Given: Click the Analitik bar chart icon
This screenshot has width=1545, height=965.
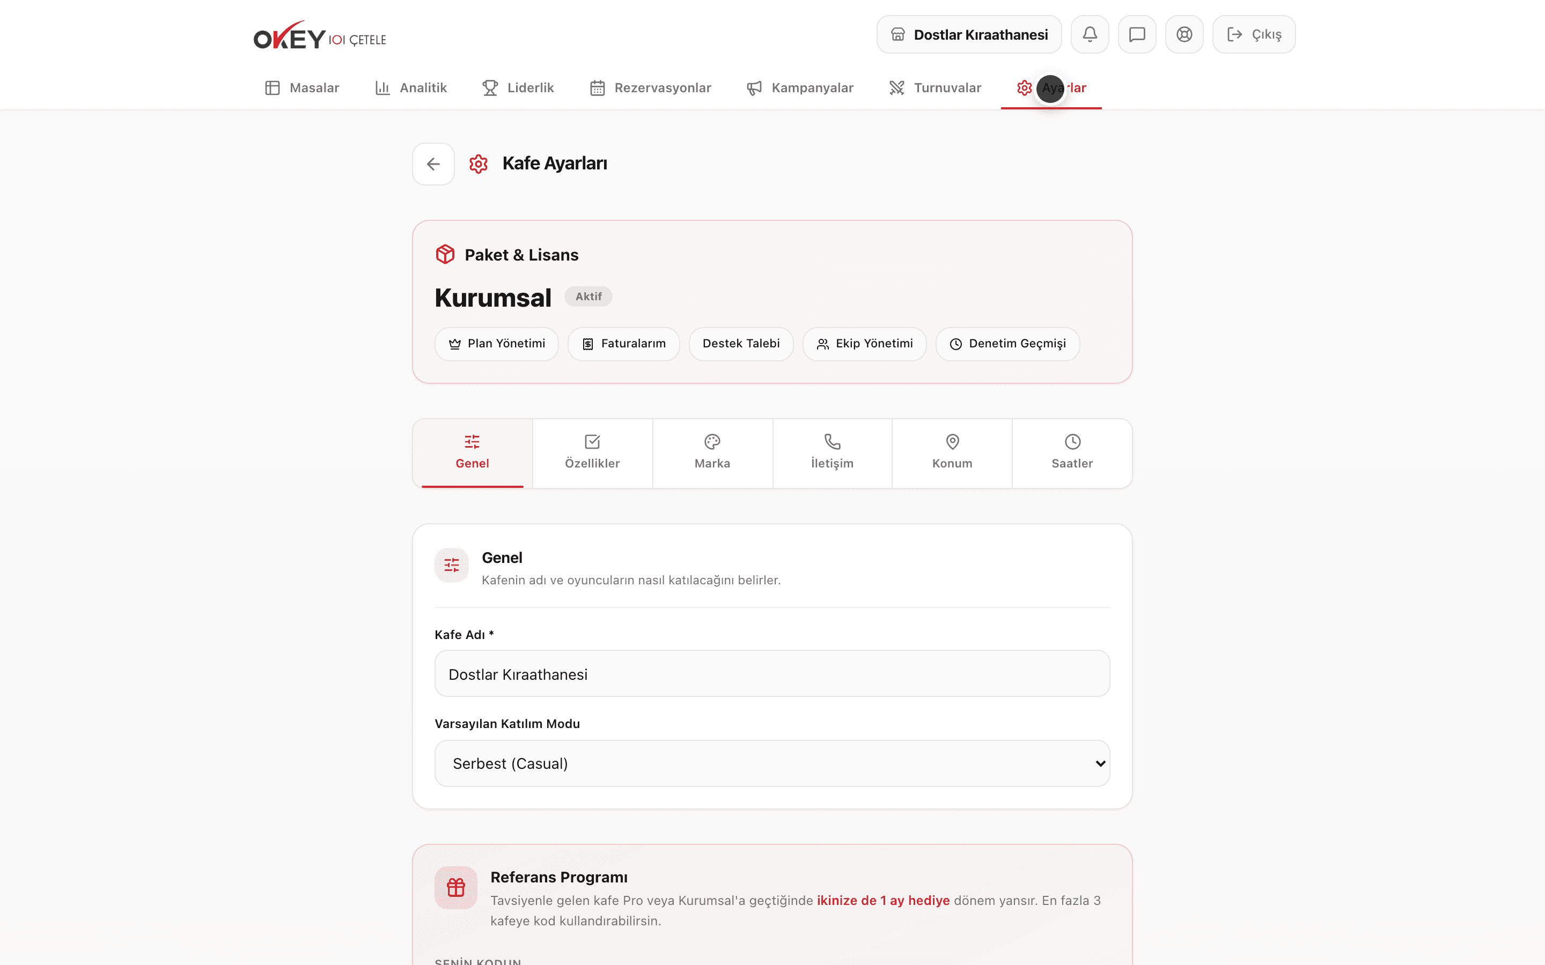Looking at the screenshot, I should (382, 88).
